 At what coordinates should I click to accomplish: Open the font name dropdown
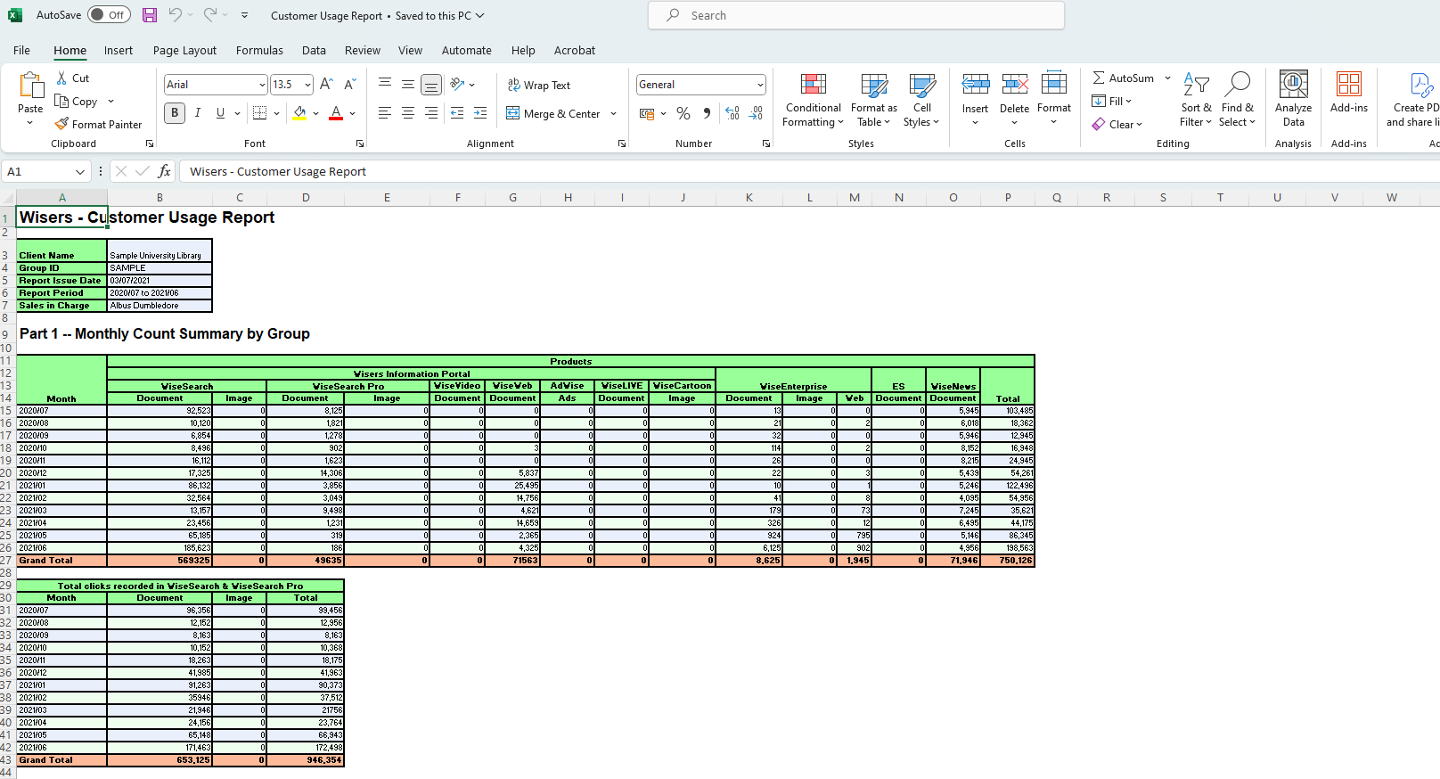pyautogui.click(x=262, y=85)
